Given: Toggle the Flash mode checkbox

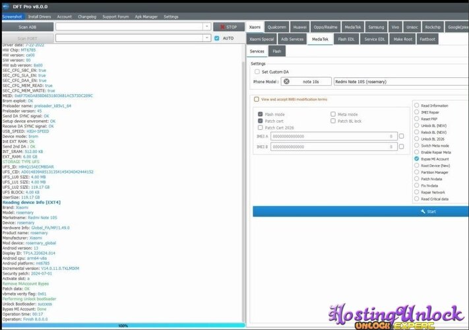Looking at the screenshot, I should 260,114.
